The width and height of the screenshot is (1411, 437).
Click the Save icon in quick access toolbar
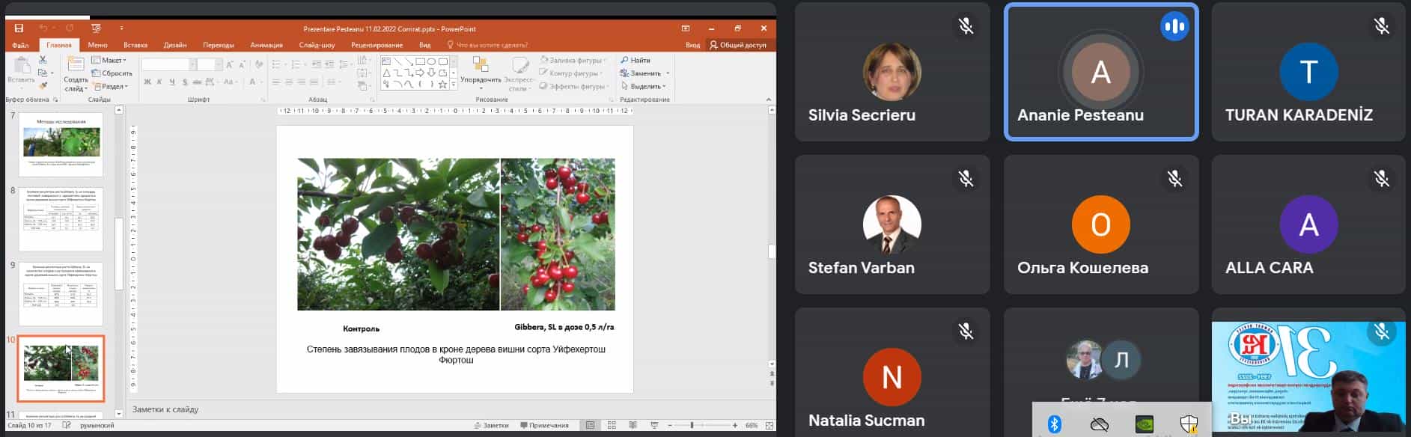pos(19,28)
